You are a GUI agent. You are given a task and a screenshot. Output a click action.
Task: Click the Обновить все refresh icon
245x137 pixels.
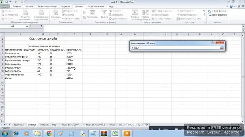tap(56, 13)
